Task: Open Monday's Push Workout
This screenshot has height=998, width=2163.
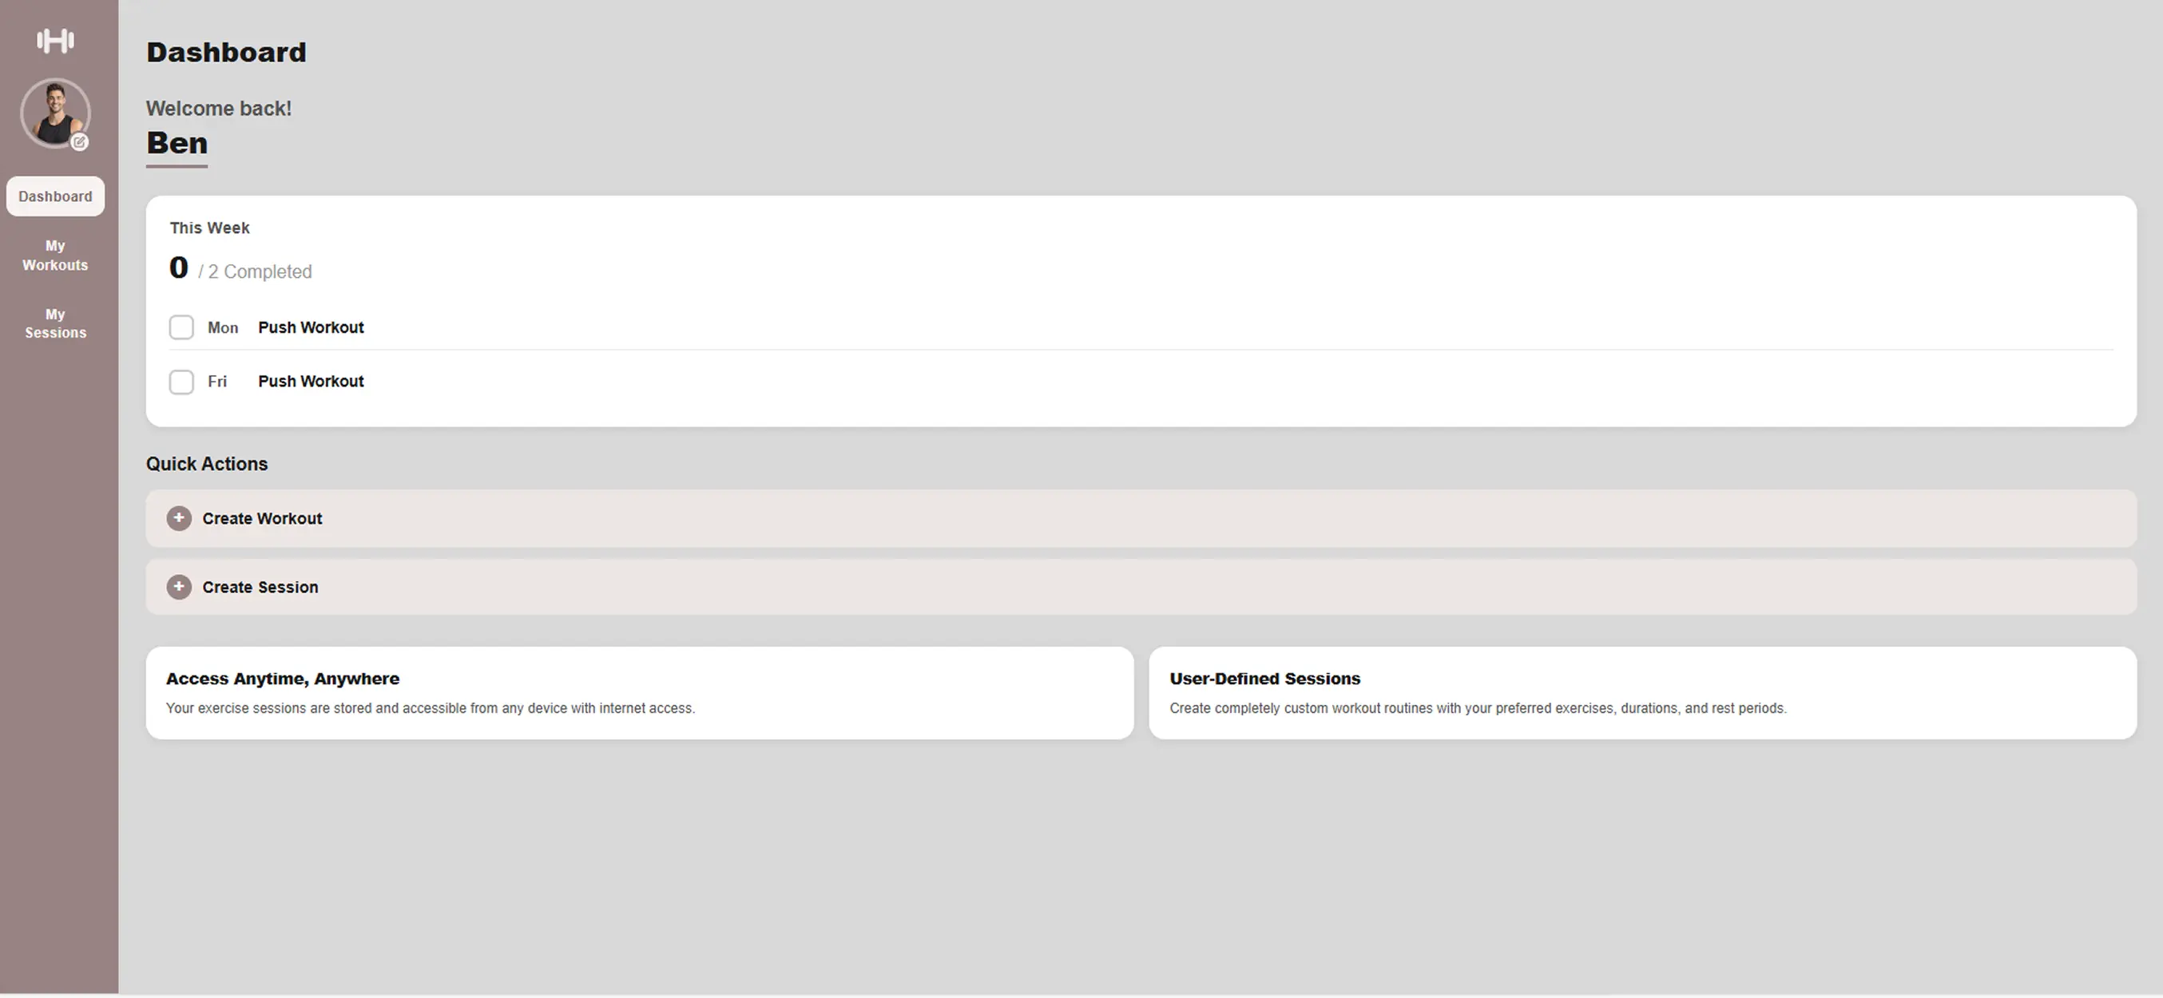Action: [x=311, y=327]
